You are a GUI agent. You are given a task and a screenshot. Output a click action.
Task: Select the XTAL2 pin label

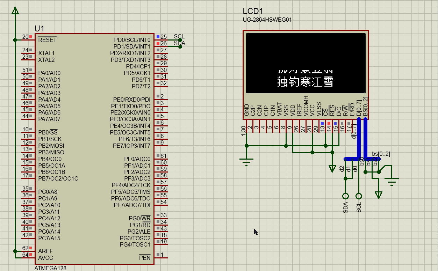(46, 60)
